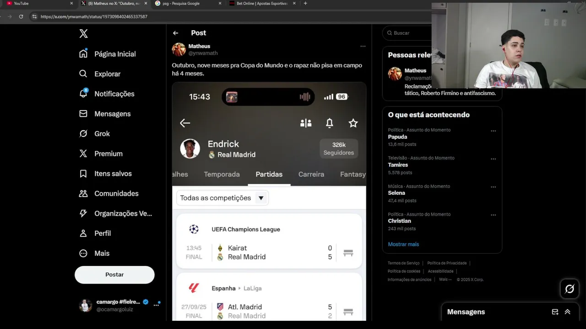
Task: Click the Postar button
Action: [114, 275]
